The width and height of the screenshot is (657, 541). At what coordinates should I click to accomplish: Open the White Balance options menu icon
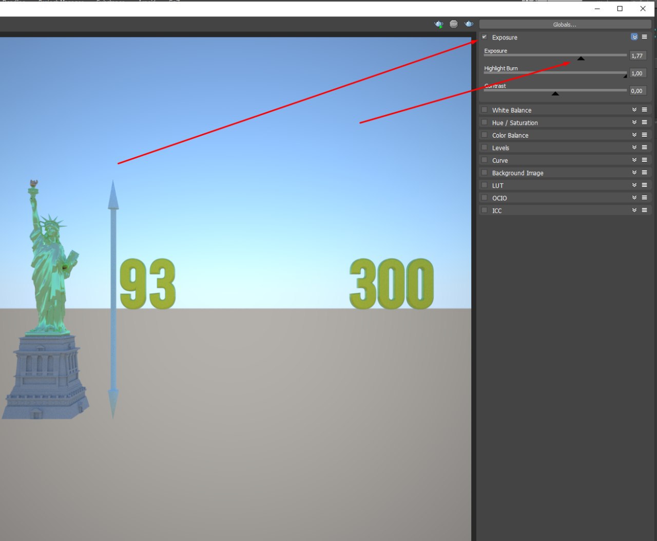point(644,110)
